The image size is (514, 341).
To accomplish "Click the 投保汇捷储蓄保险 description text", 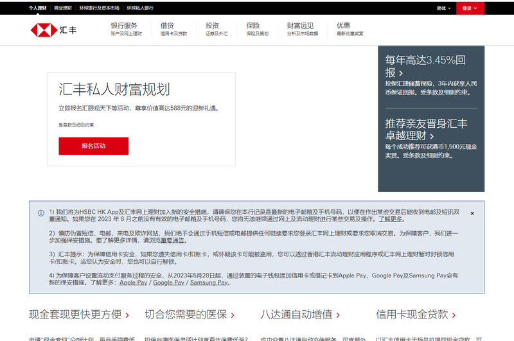I will [x=431, y=88].
